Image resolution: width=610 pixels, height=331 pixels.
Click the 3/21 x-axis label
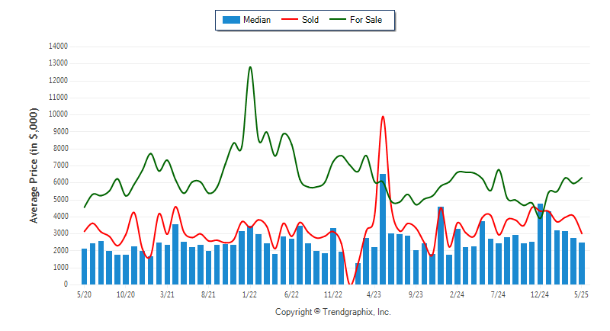[x=167, y=295]
